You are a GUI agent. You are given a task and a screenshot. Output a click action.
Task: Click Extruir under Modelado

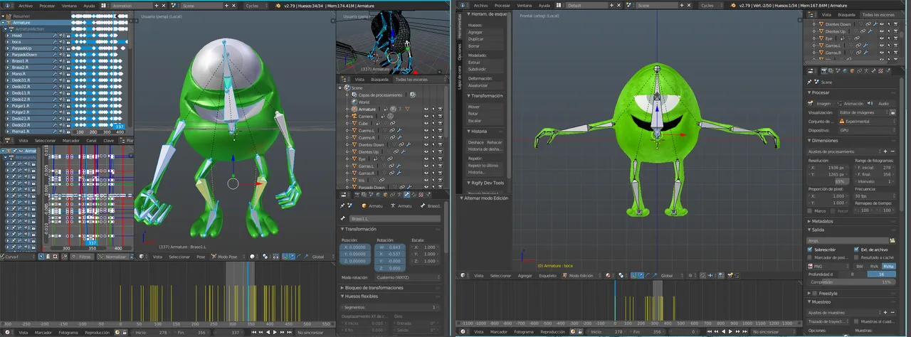[x=486, y=63]
